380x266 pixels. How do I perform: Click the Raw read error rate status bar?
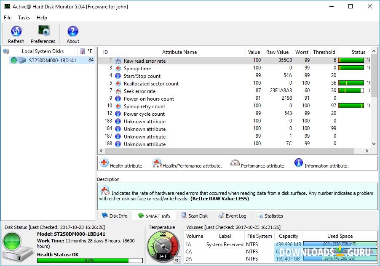pyautogui.click(x=351, y=60)
